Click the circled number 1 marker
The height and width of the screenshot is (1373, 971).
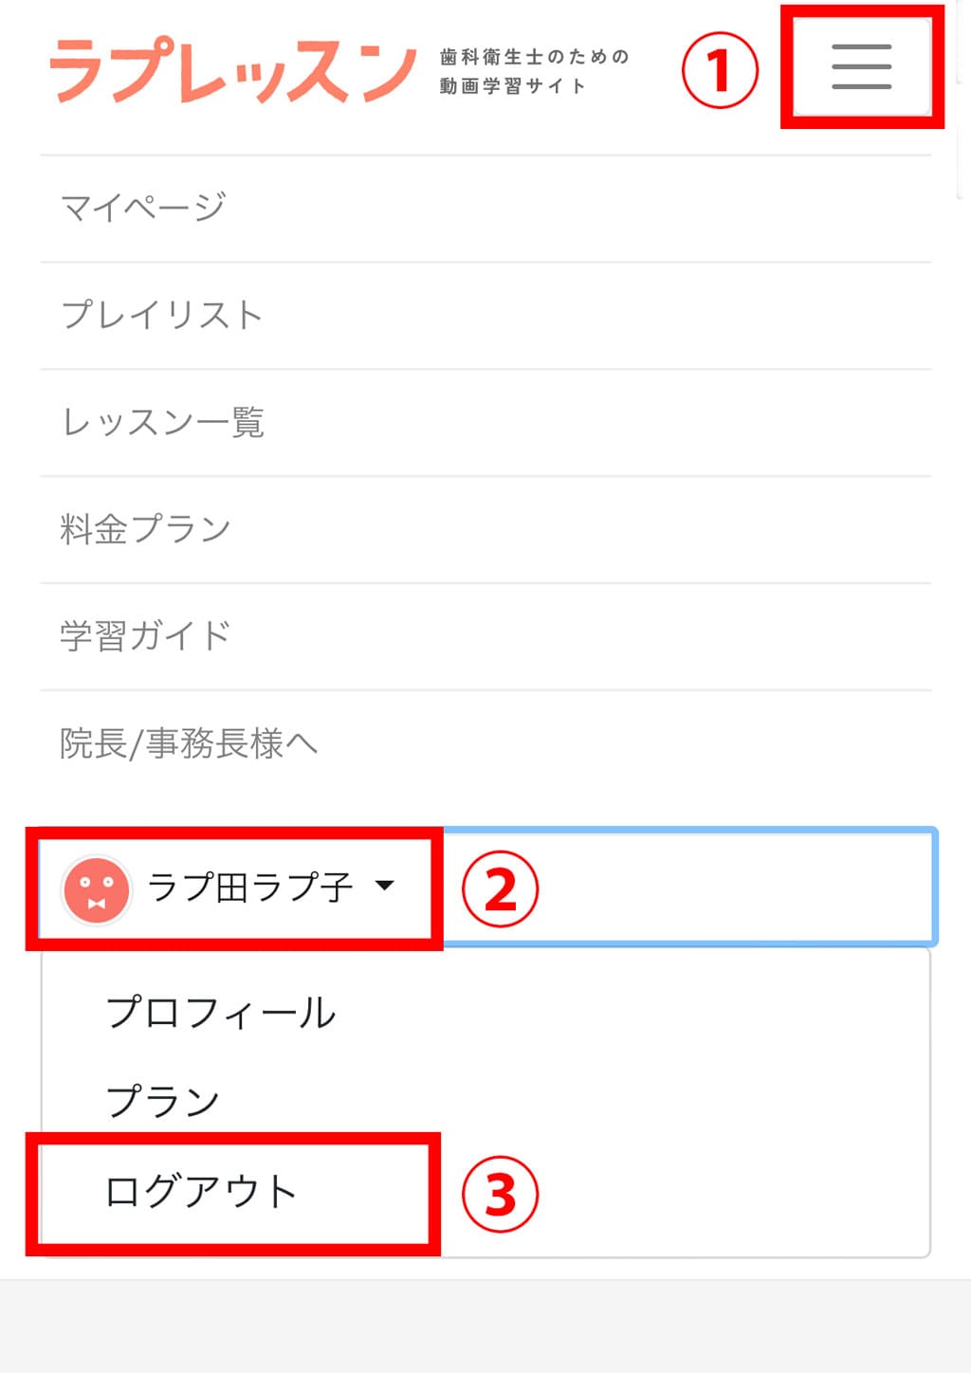coord(720,70)
